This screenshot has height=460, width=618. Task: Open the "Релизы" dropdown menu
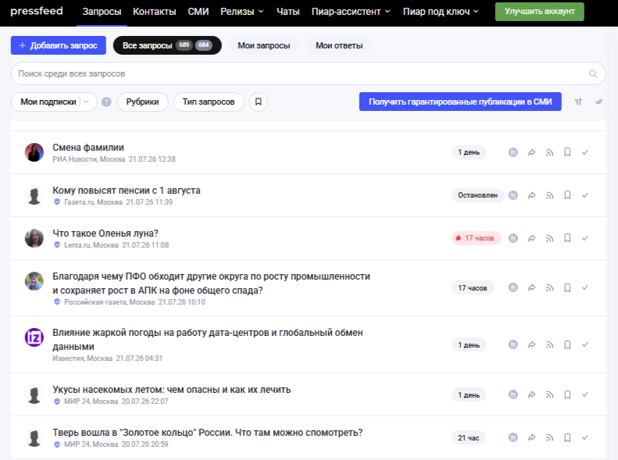[x=242, y=12]
